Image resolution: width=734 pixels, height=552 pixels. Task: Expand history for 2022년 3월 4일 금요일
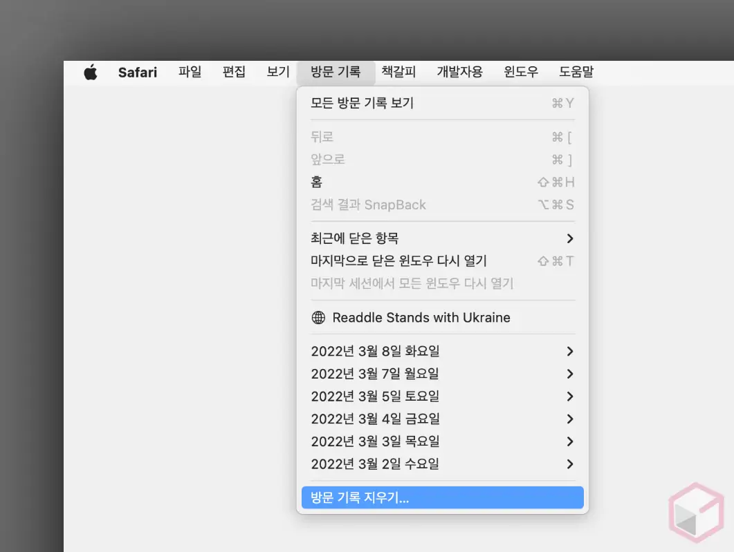442,419
